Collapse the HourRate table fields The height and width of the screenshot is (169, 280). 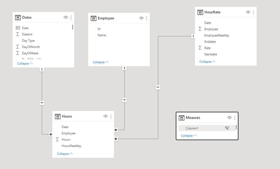pos(207,62)
